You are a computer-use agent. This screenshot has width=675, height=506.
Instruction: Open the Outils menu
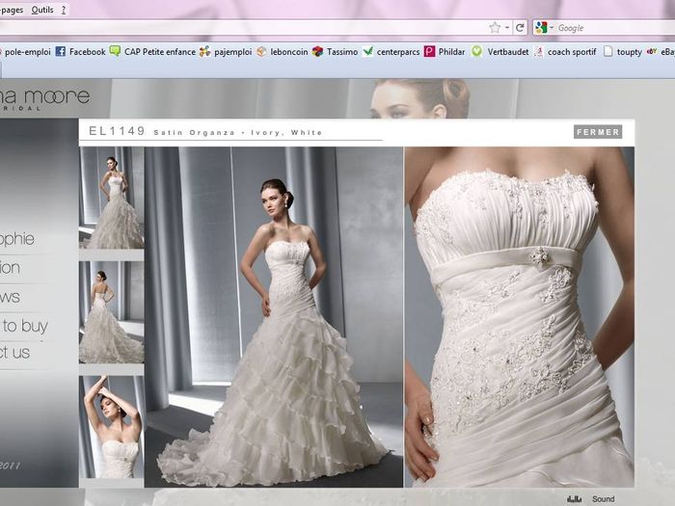(x=41, y=9)
